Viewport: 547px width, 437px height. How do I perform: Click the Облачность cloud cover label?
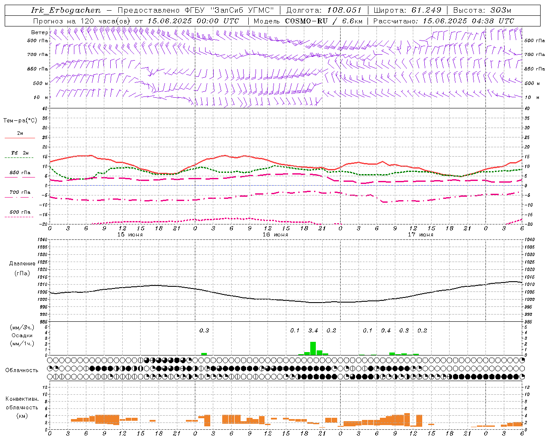(x=22, y=370)
